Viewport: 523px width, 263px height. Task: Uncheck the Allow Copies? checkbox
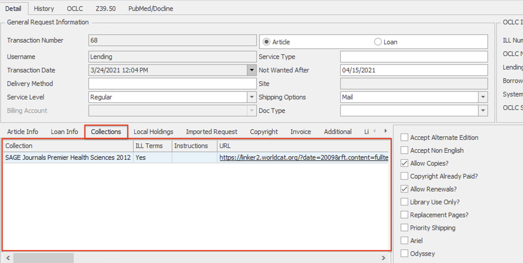404,163
